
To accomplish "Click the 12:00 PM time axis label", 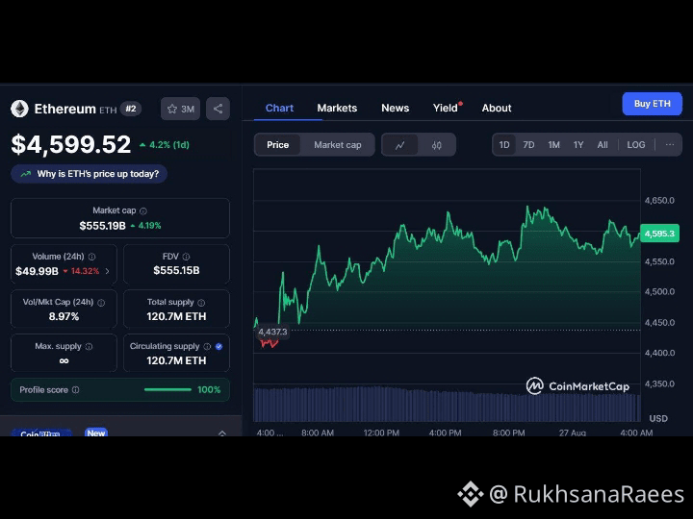I will click(x=381, y=432).
